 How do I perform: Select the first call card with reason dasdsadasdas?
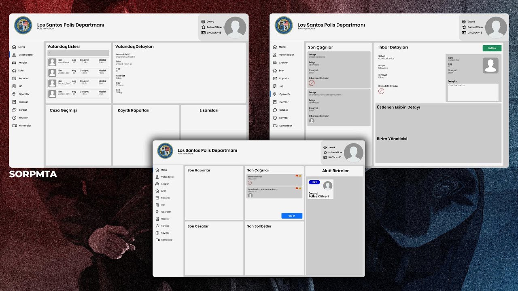pos(339,70)
